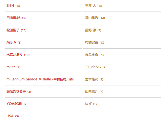The height and width of the screenshot is (124, 166).
Task: Select the まふまふ link
Action: tap(92, 55)
